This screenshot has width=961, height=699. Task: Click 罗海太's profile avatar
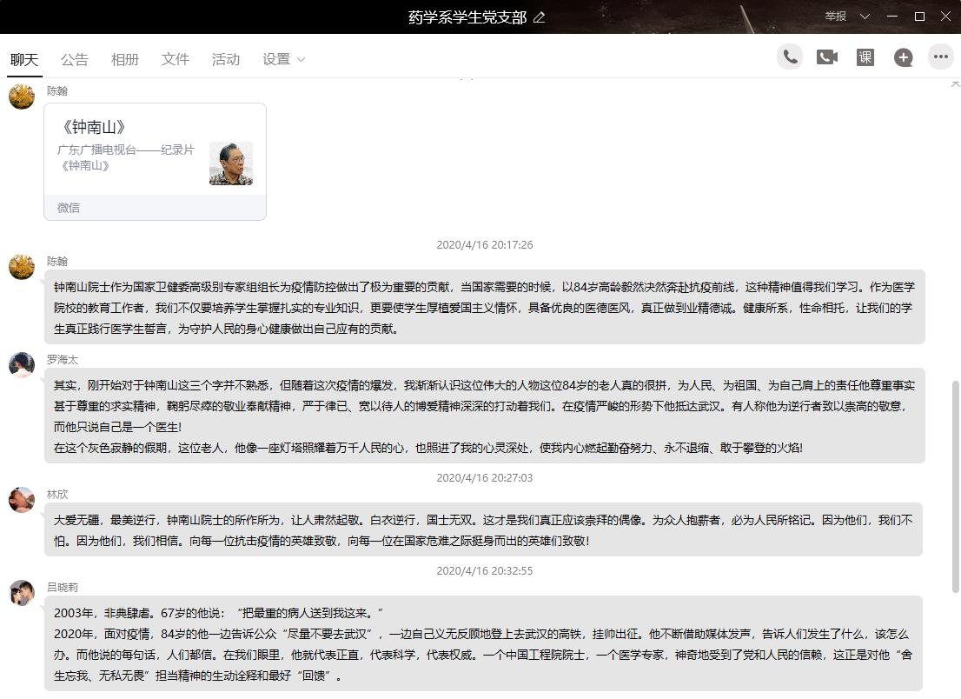[x=22, y=365]
